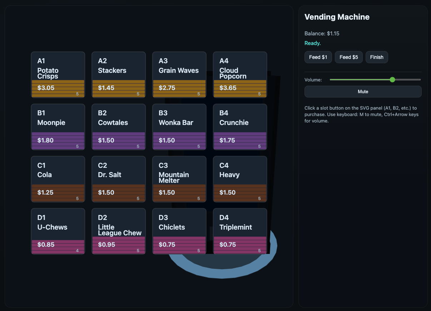Viewport: 431px width, 311px height.
Task: Insert five dollars with Feed $5
Action: point(348,57)
